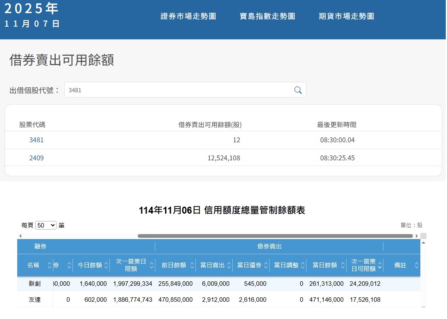
Task: Open the rows-per-page 50 dropdown
Action: [46, 225]
